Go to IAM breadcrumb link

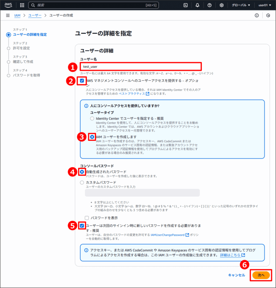17,15
